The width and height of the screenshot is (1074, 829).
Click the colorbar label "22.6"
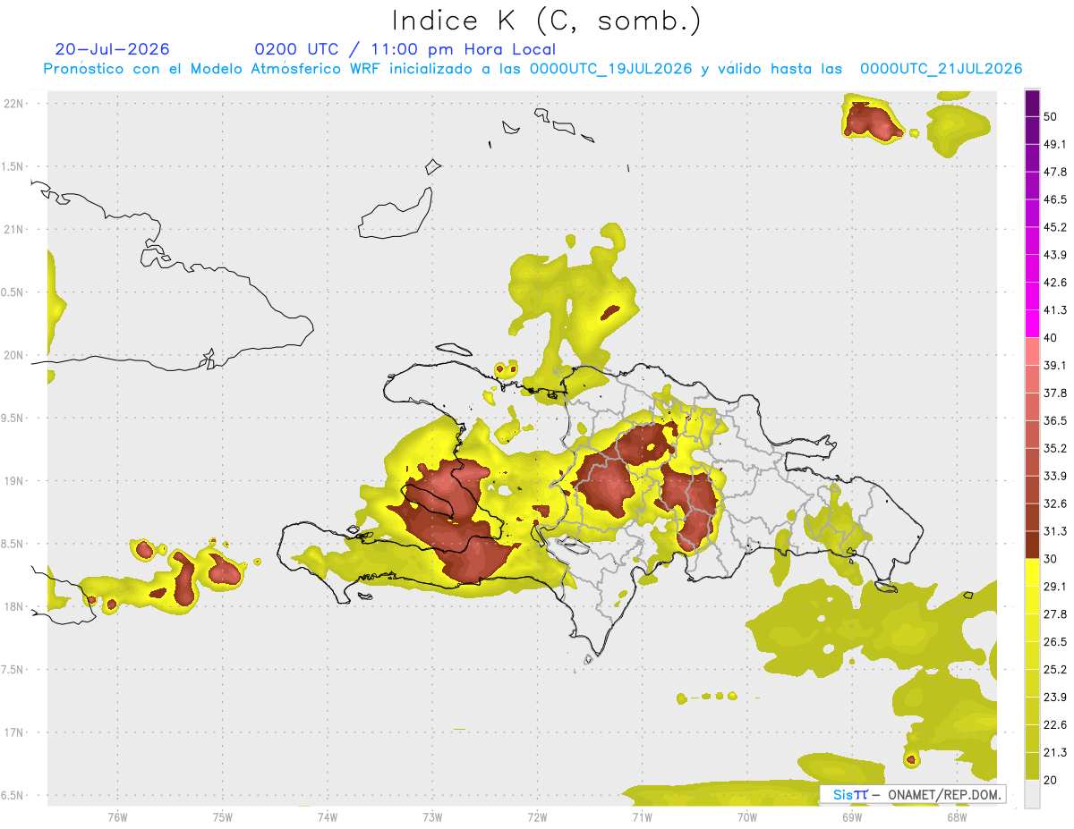point(1055,725)
